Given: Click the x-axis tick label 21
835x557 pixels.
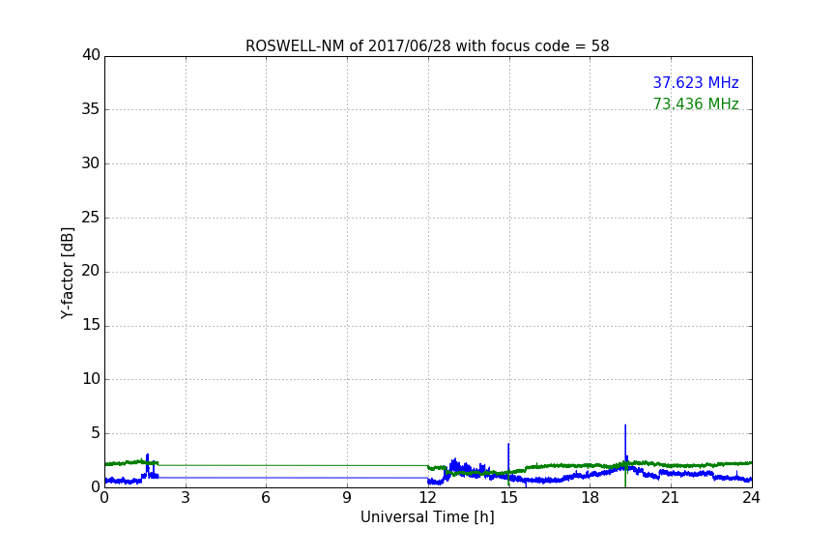Looking at the screenshot, I should 671,498.
